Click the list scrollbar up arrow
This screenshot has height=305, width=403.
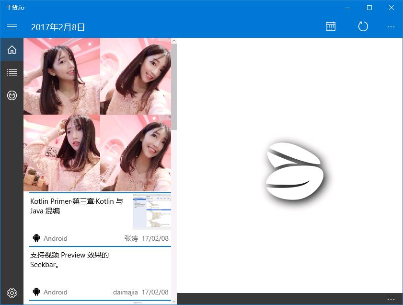pyautogui.click(x=174, y=41)
